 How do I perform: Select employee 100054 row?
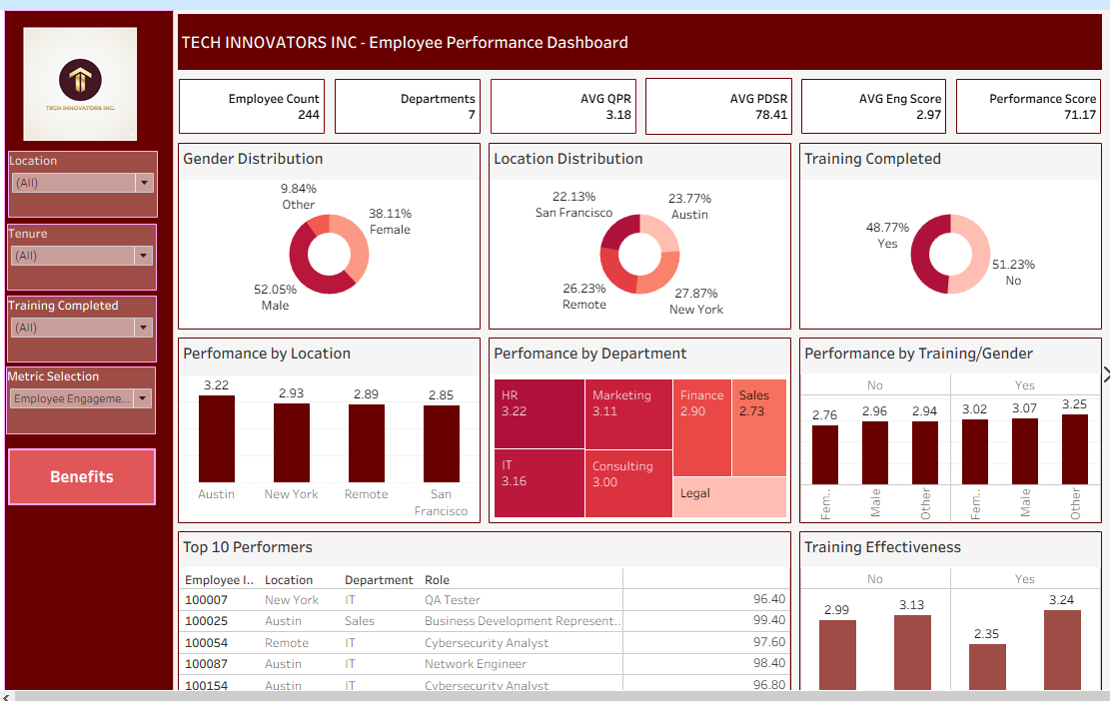(485, 643)
